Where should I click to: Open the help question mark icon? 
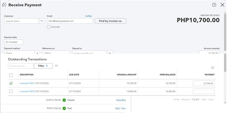[x=214, y=5]
